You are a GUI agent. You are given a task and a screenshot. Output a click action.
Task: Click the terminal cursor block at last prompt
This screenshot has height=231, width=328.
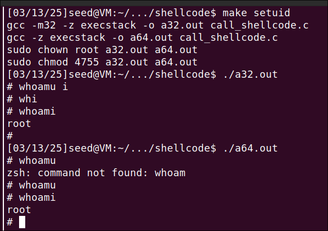point(22,222)
